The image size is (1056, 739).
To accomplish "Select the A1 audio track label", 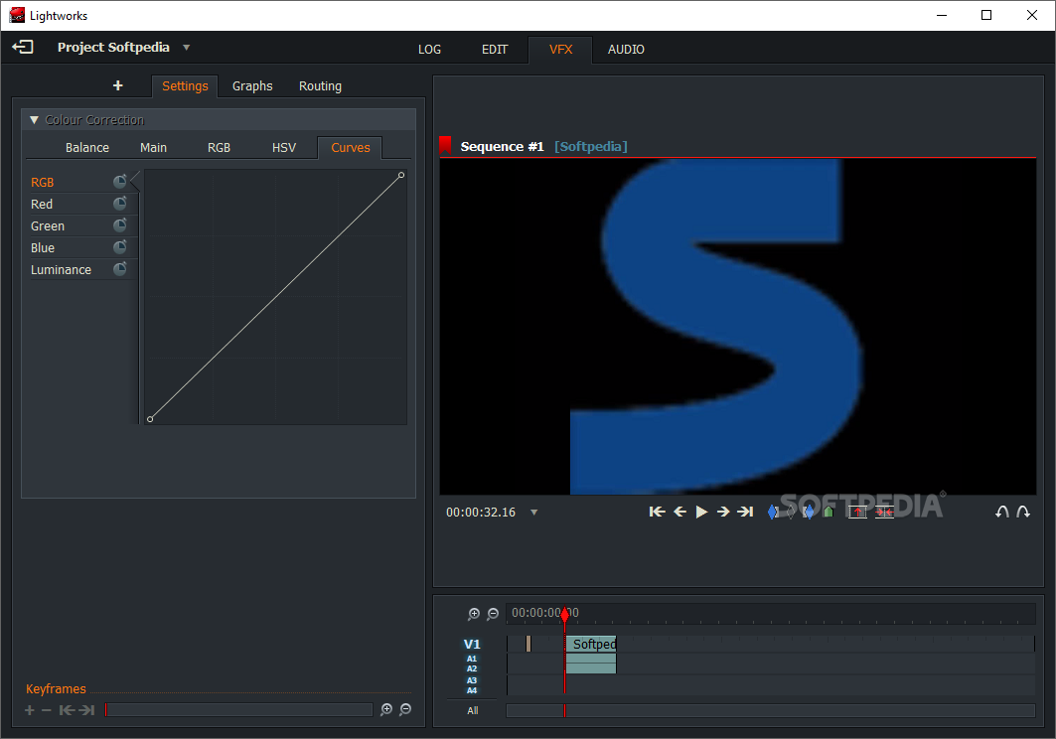I will 472,659.
